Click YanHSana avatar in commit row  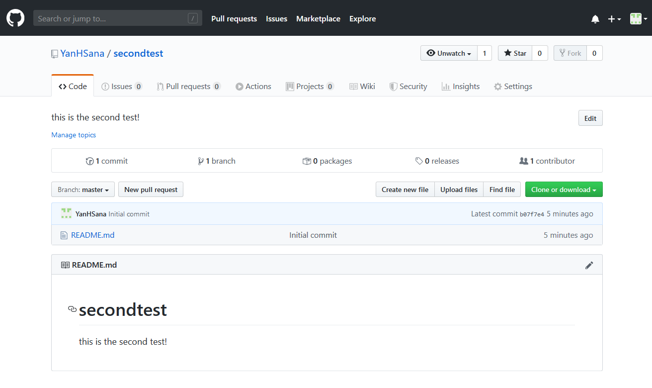(66, 214)
